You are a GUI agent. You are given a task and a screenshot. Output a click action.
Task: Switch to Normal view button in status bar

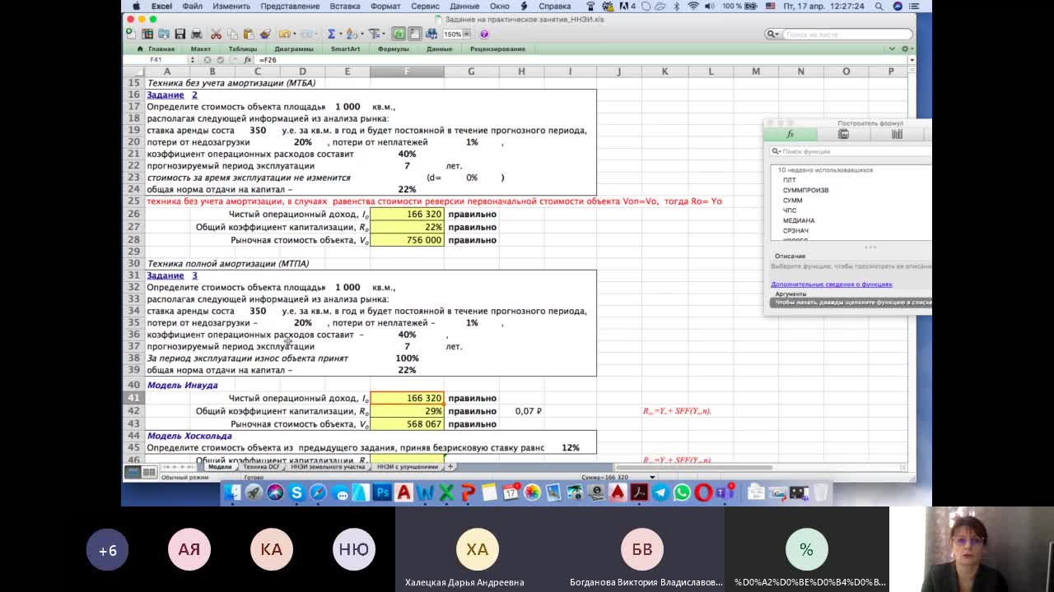(x=133, y=471)
